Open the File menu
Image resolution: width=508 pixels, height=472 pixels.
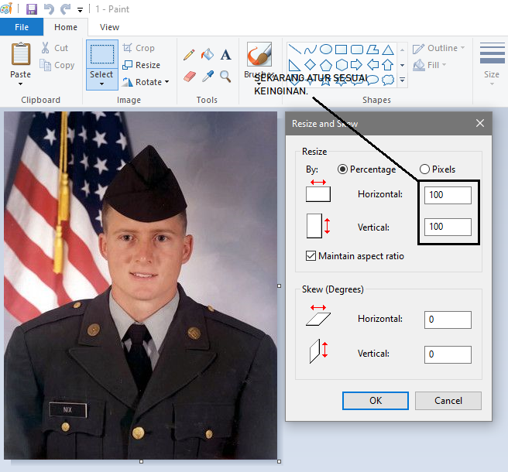point(22,27)
